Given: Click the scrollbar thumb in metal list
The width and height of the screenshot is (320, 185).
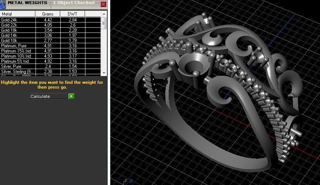Looking at the screenshot, I should (104, 23).
